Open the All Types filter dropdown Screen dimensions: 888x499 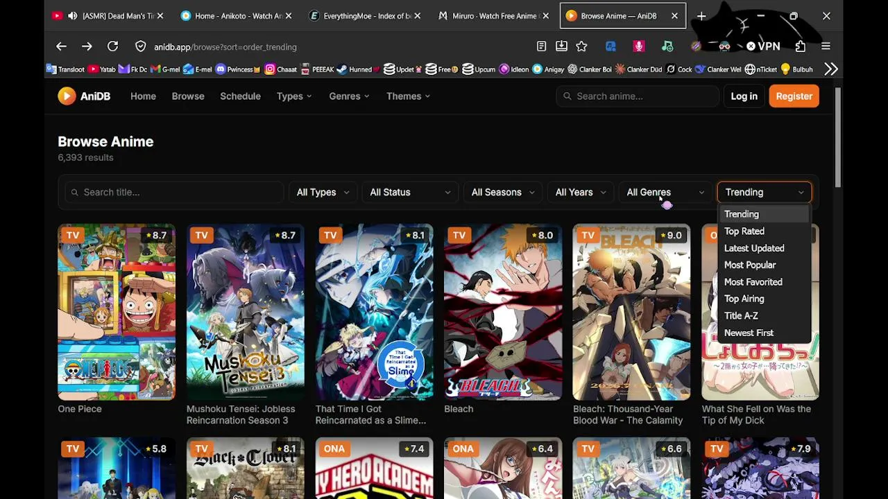(x=323, y=192)
